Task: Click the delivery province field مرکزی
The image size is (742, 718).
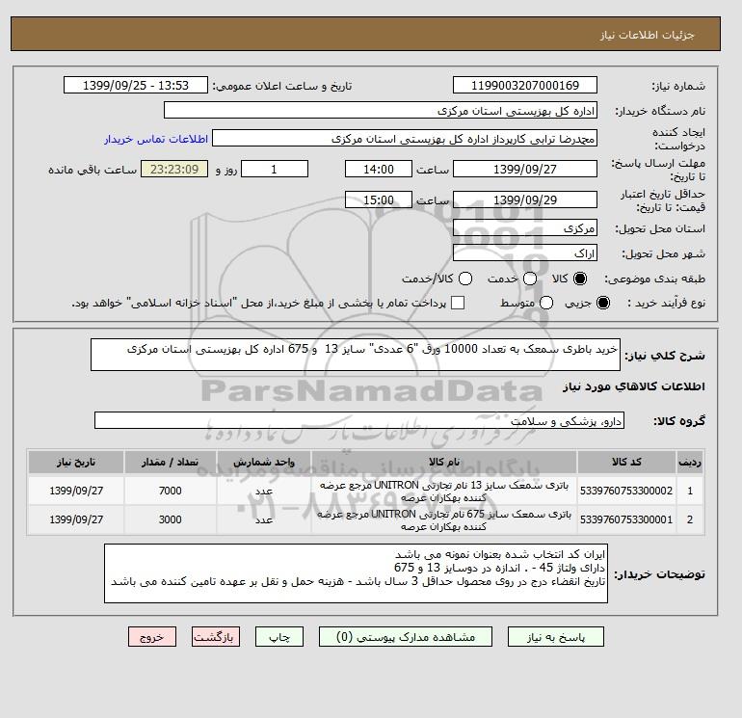Action: pyautogui.click(x=525, y=228)
